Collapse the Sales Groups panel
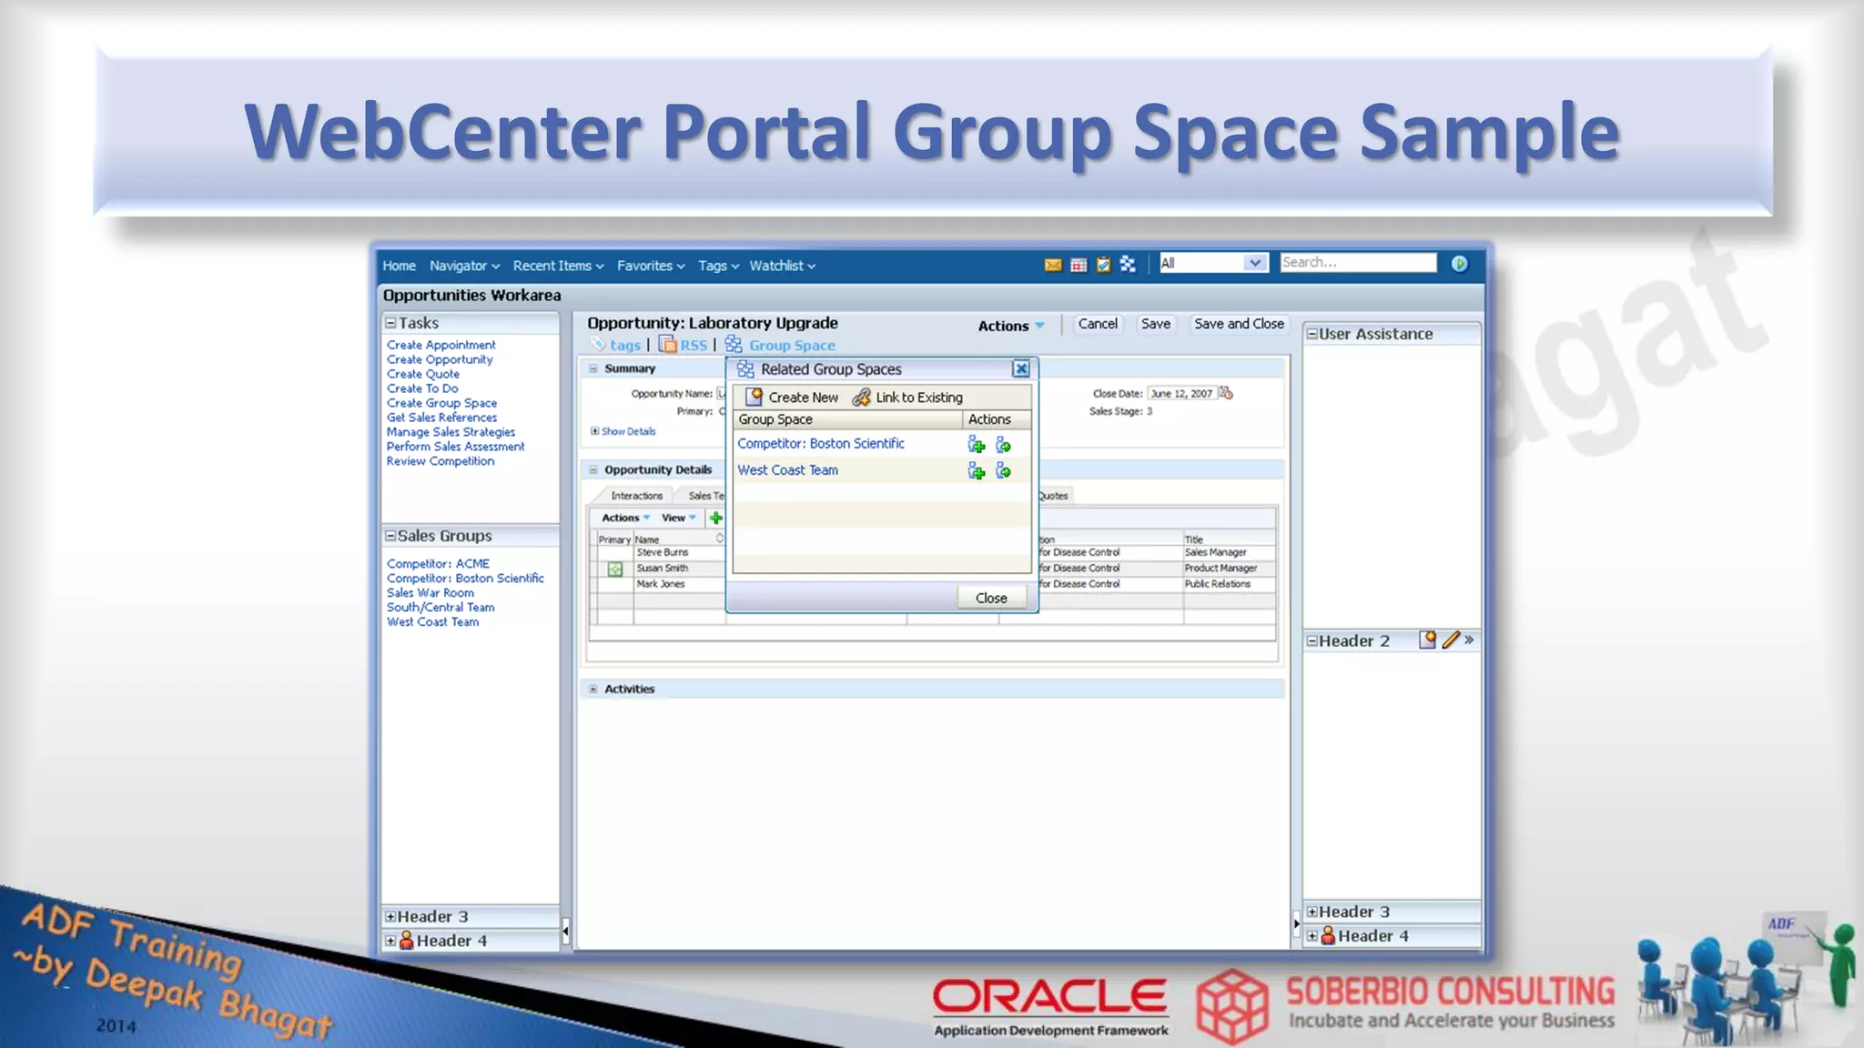 coord(390,536)
